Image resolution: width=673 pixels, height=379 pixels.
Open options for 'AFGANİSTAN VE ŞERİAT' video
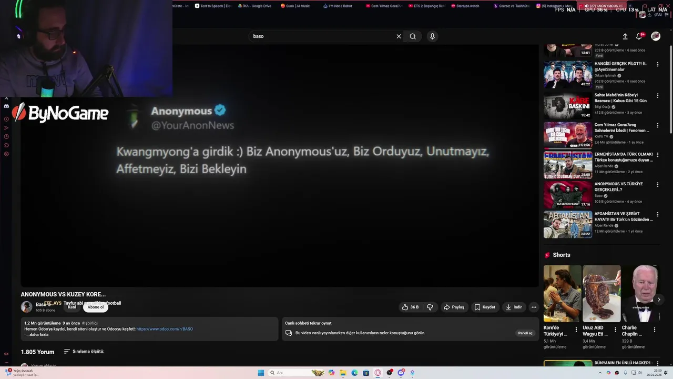coord(657,214)
